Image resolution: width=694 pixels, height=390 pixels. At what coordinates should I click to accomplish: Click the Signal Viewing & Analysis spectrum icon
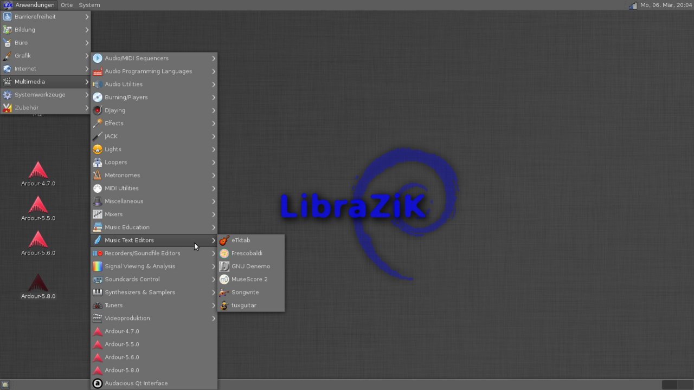[x=98, y=266]
